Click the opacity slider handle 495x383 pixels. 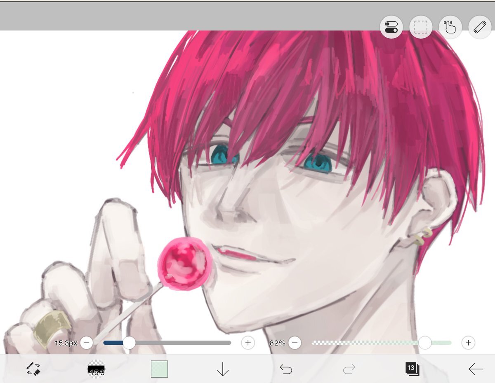tap(425, 343)
